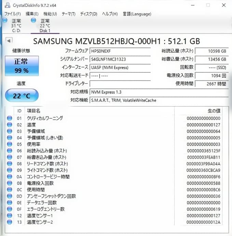Click the status circle for C: D: disk
Viewport: 232px width, 236px height.
pos(5,20)
